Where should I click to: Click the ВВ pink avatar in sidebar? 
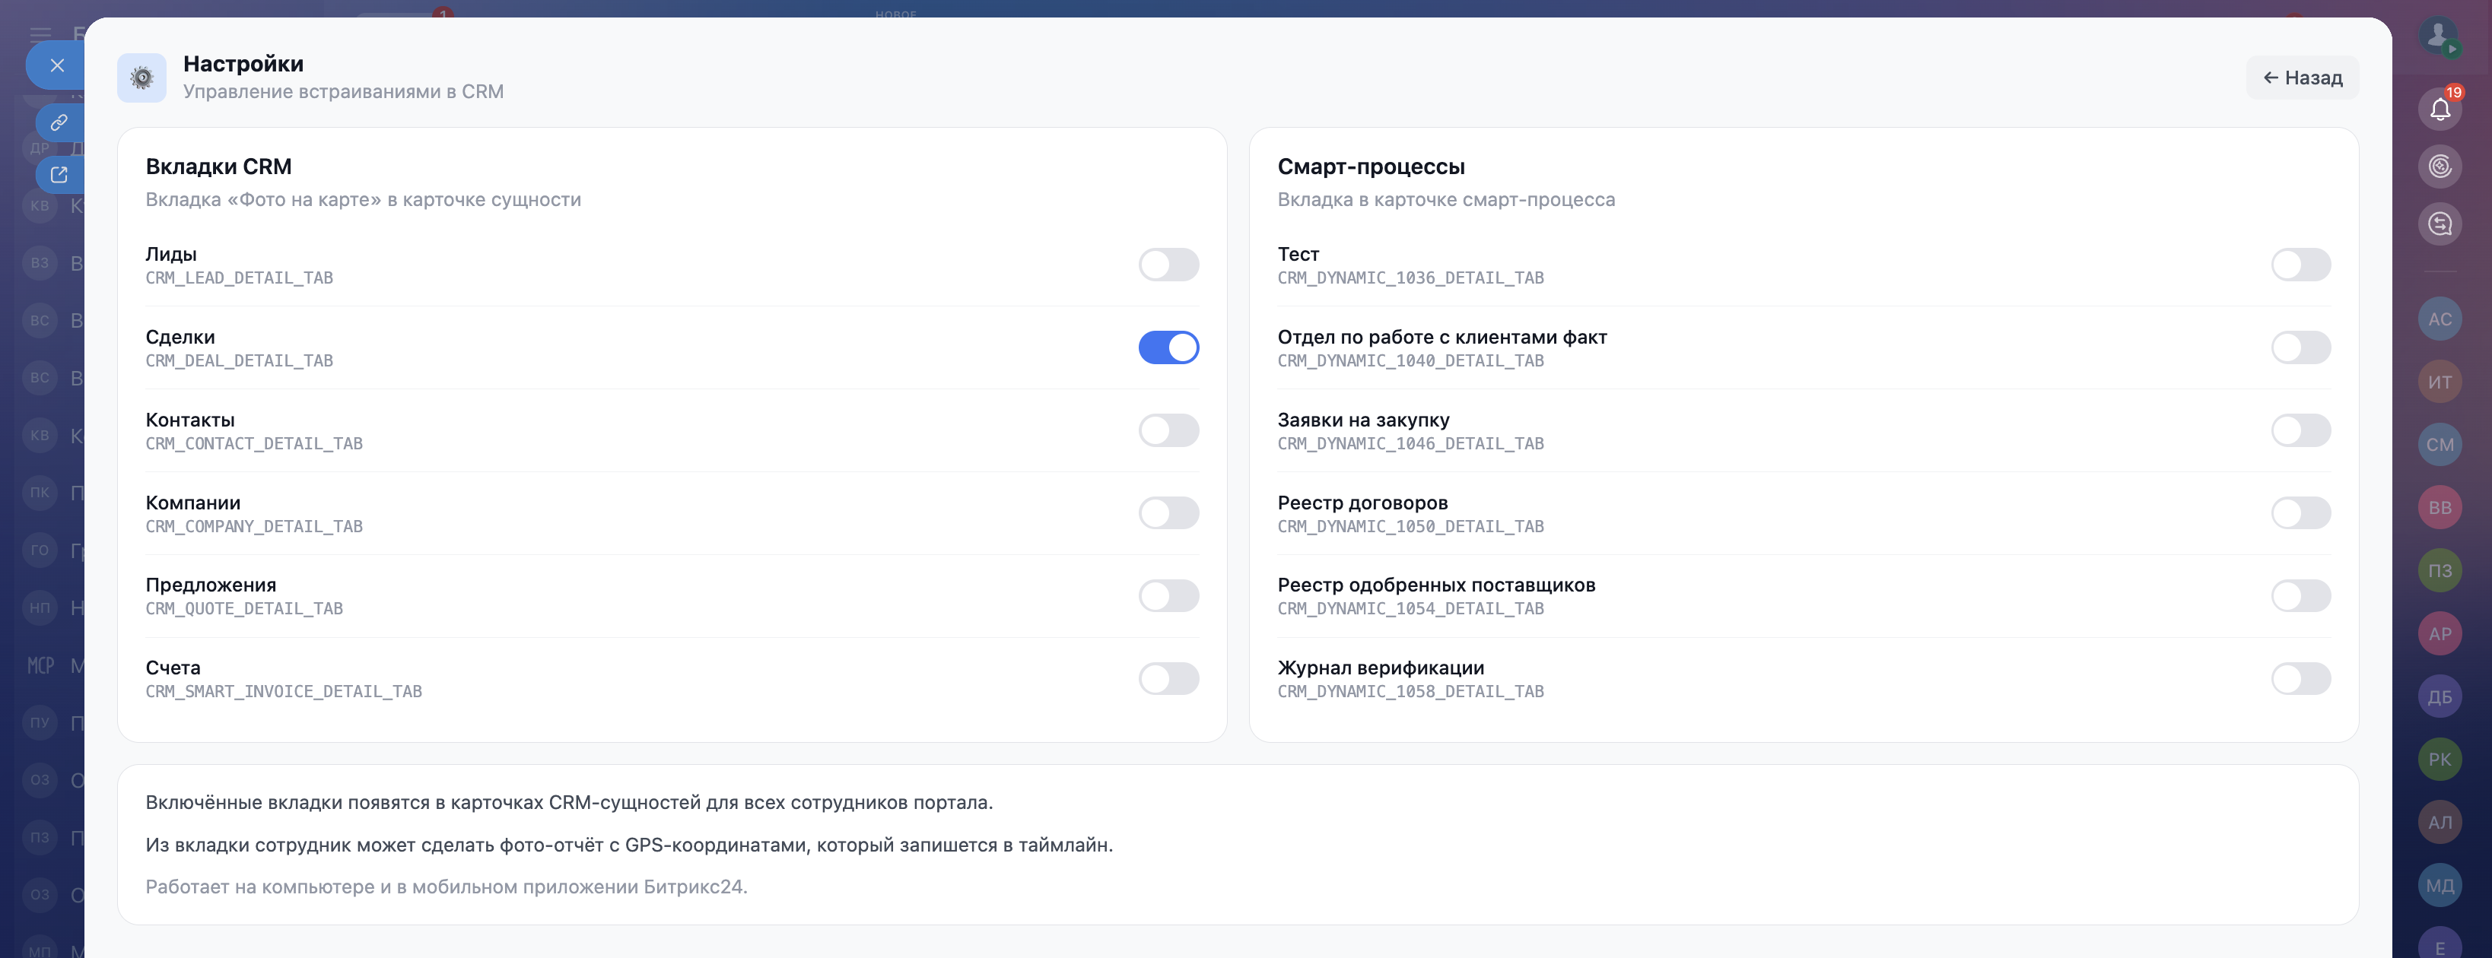pyautogui.click(x=2440, y=509)
